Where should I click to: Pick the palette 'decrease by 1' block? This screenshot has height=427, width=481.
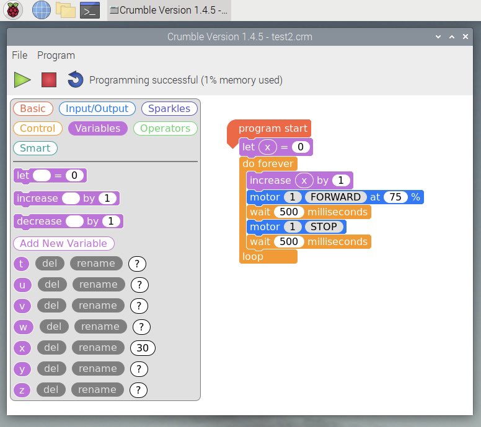pos(68,221)
